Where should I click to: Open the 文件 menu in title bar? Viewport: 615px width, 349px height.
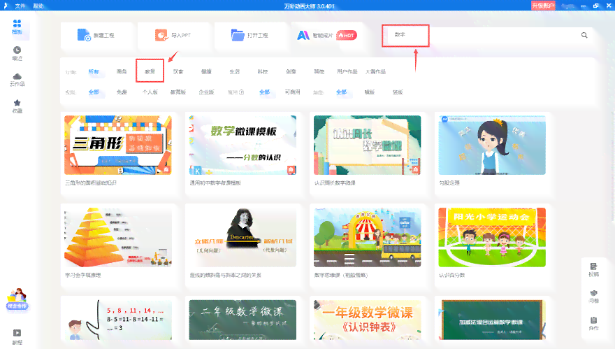coord(20,6)
